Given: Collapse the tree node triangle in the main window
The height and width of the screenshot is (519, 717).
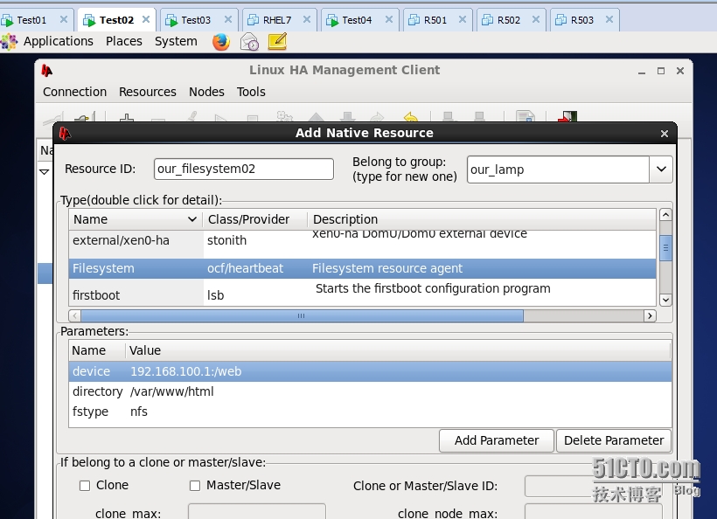Looking at the screenshot, I should (x=44, y=172).
